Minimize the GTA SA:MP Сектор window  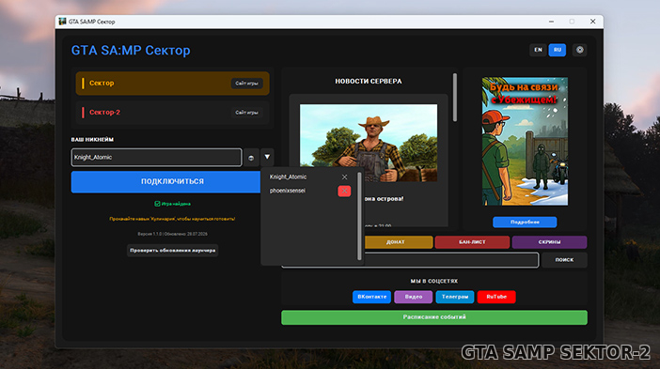click(551, 22)
